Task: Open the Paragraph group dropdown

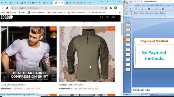Action: tap(149, 11)
